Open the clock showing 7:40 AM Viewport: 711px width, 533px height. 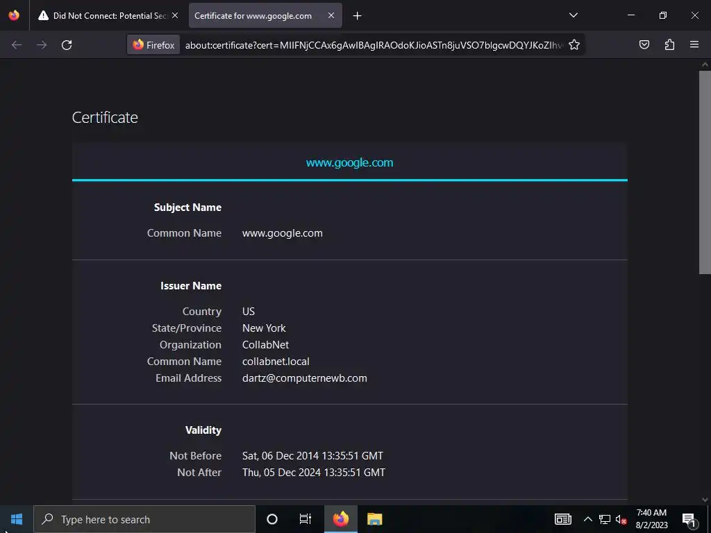tap(651, 519)
